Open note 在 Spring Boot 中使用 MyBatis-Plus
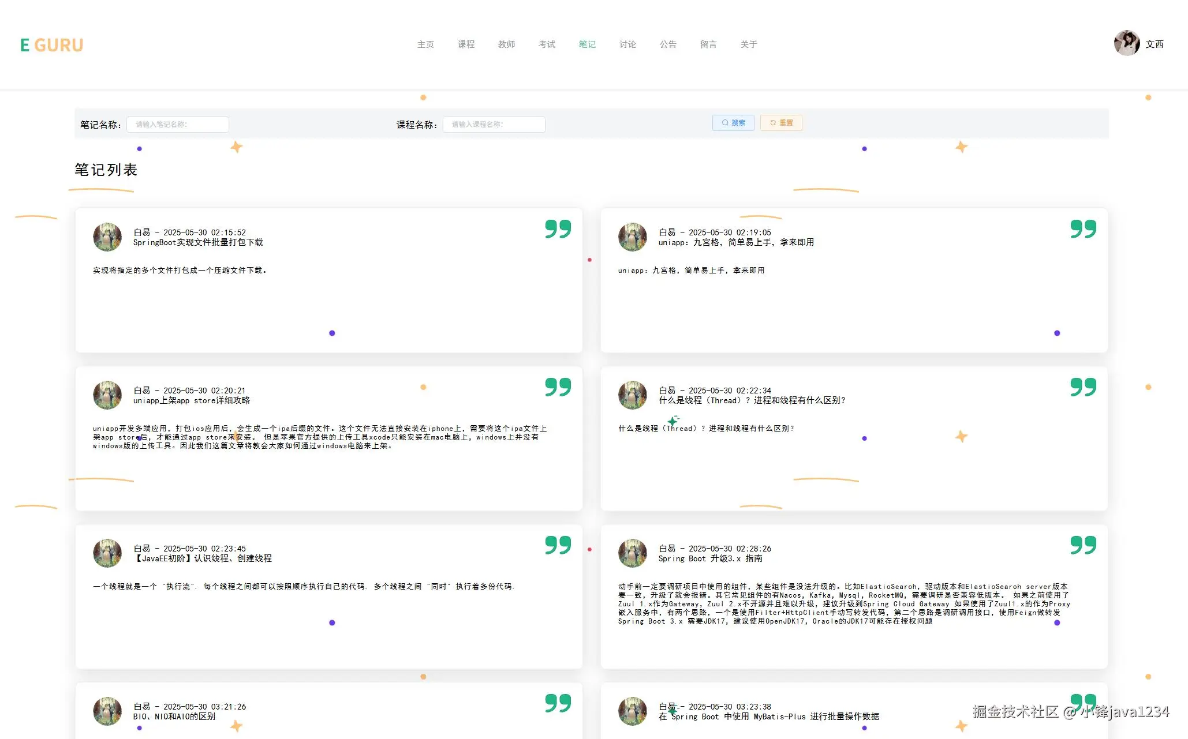1188x739 pixels. [768, 717]
